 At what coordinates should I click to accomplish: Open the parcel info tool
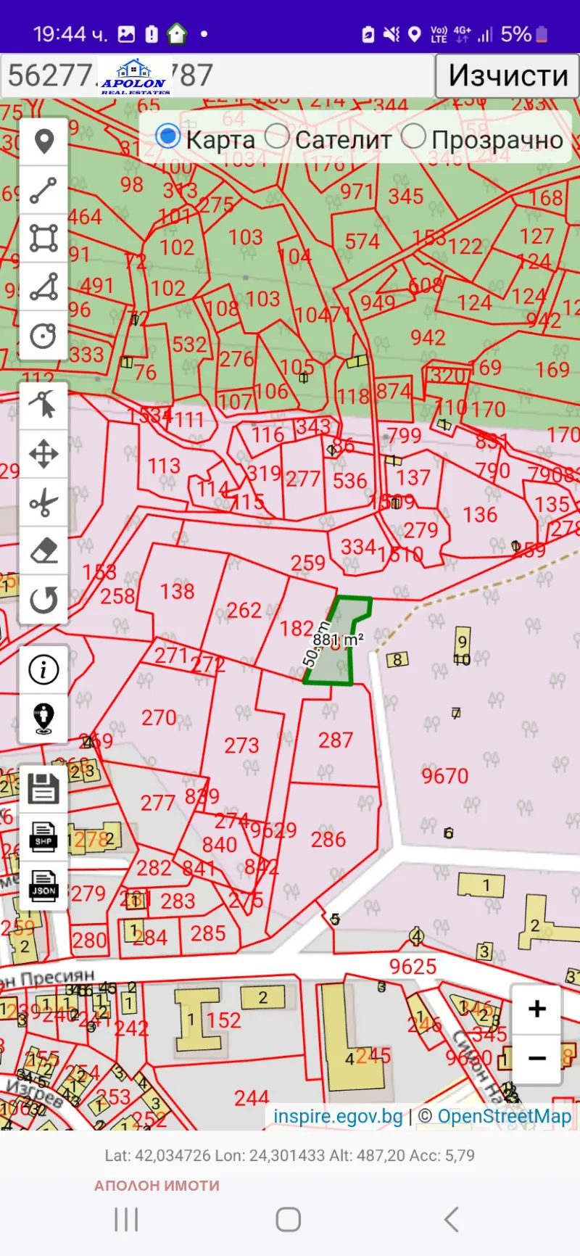[x=43, y=669]
